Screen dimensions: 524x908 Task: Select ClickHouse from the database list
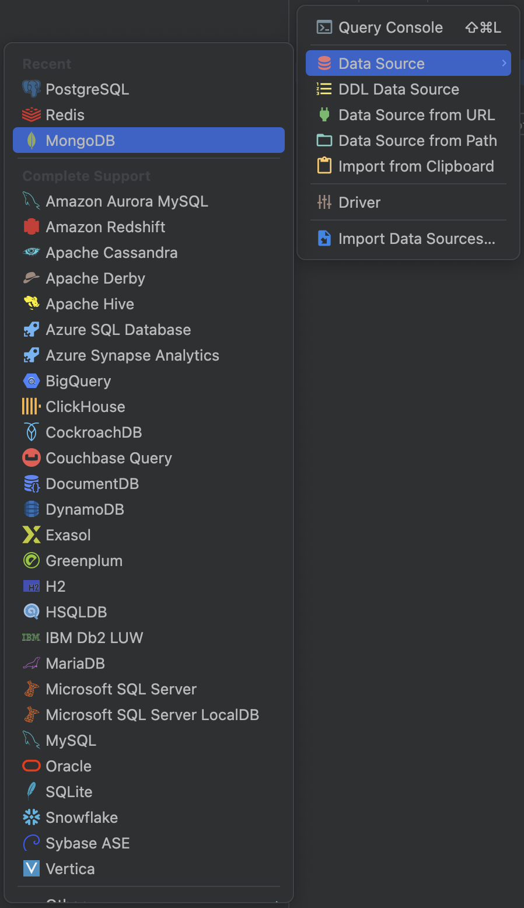85,407
